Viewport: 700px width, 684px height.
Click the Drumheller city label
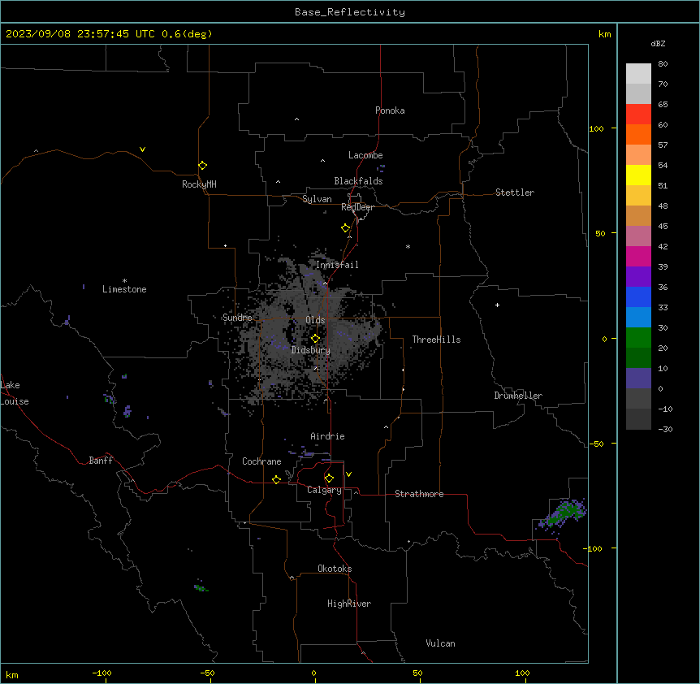[518, 396]
